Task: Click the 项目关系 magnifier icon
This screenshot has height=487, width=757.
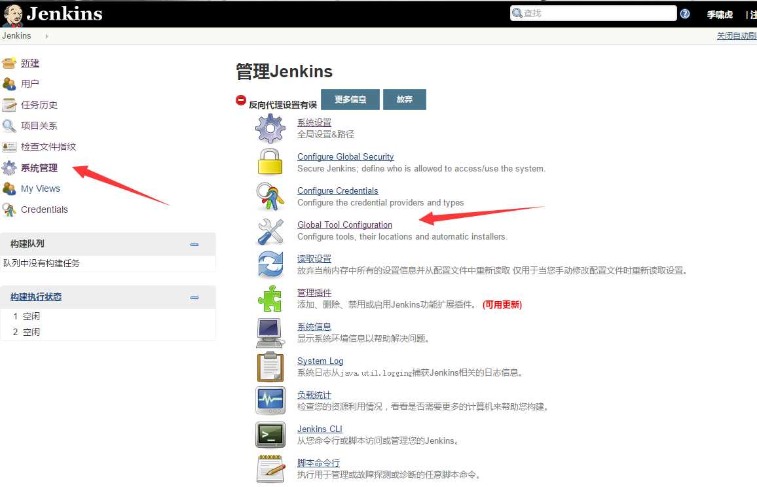Action: click(x=9, y=126)
